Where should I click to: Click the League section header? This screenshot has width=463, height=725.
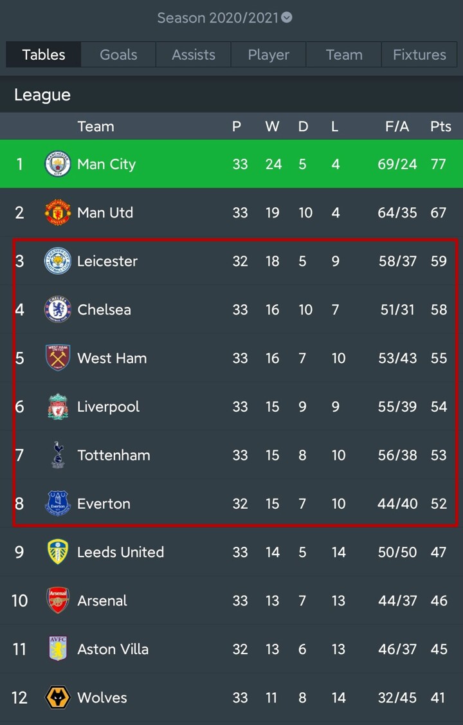pos(42,95)
